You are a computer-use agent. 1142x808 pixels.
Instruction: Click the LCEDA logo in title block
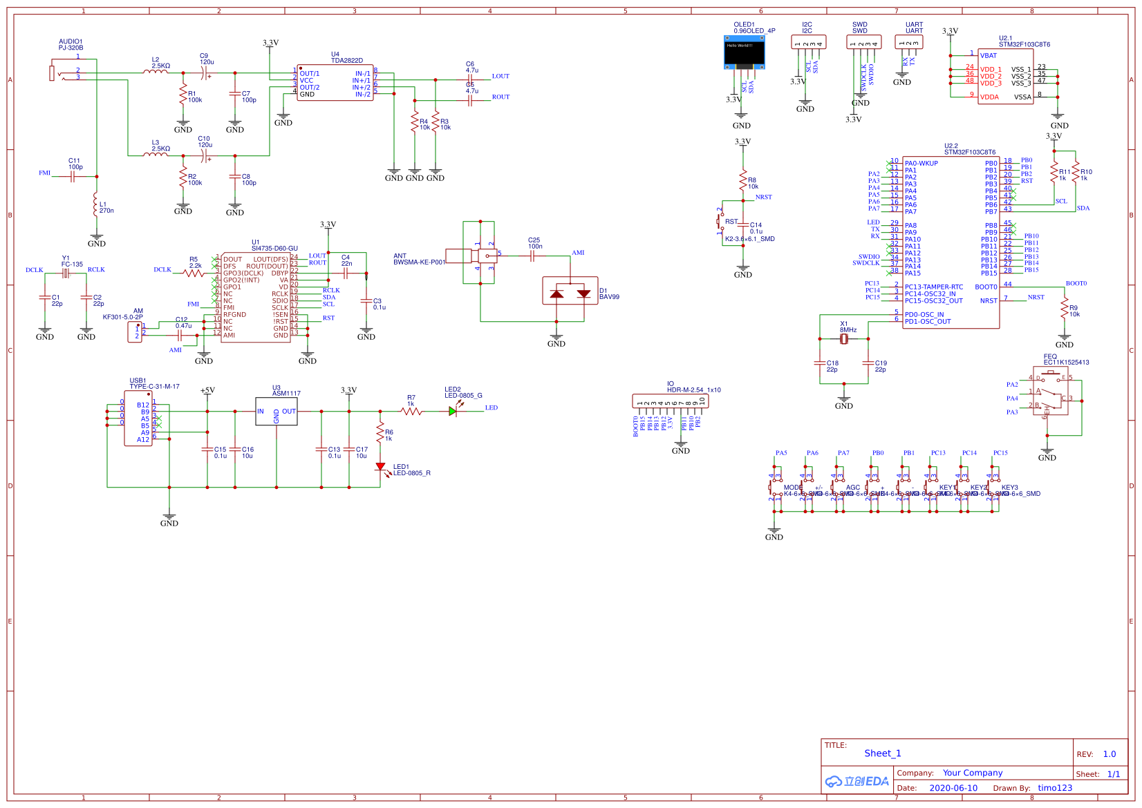tap(856, 781)
